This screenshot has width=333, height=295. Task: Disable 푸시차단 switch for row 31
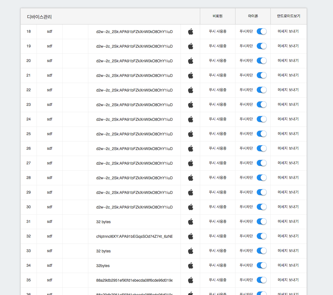[262, 222]
